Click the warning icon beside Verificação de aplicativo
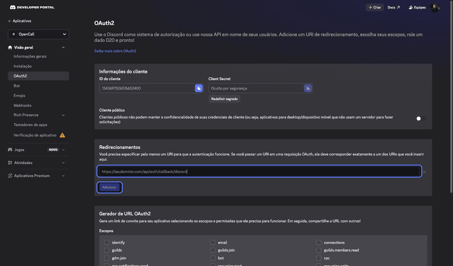Screen dimensions: 453x266 click(x=62, y=135)
